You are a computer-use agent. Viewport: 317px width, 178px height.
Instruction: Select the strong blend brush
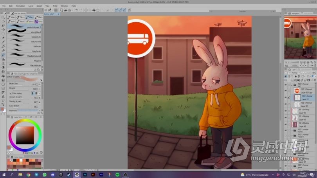coord(25,32)
